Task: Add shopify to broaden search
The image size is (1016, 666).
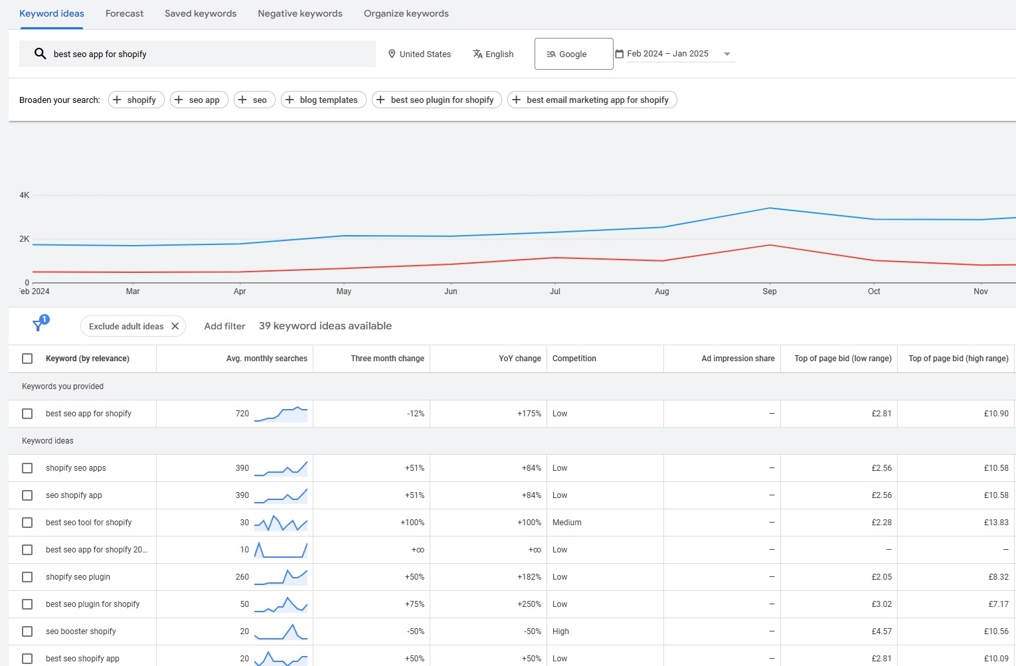Action: click(x=136, y=100)
